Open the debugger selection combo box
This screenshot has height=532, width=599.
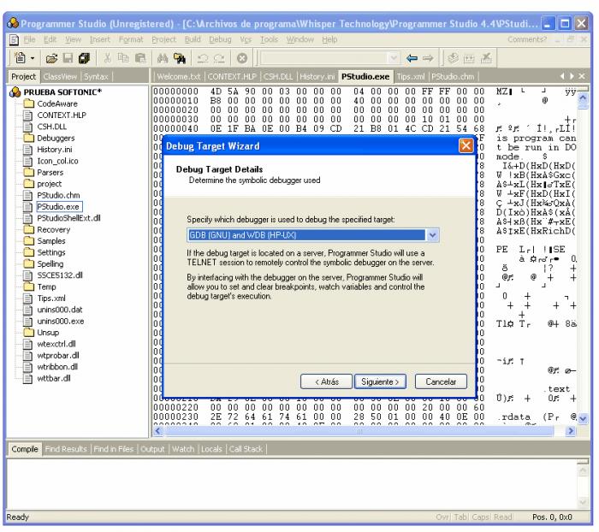[x=312, y=235]
